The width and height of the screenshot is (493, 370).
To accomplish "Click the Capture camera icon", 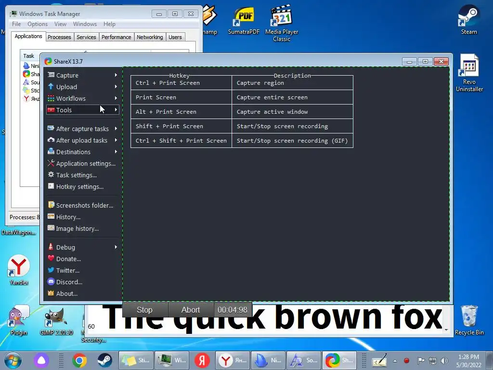I will point(51,75).
